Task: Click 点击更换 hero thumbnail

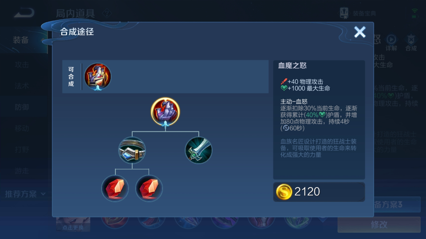Action: [x=73, y=224]
